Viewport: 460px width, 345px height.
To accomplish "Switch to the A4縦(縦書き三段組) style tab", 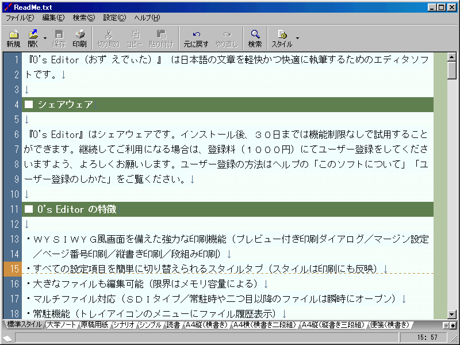I will point(333,325).
